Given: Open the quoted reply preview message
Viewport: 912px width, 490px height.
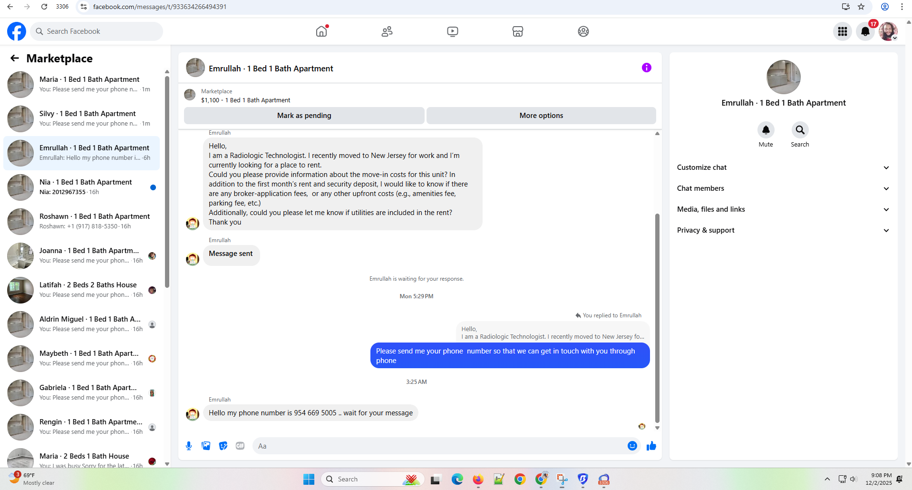Looking at the screenshot, I should 553,333.
